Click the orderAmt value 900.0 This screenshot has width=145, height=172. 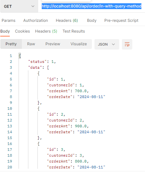pos(81,126)
